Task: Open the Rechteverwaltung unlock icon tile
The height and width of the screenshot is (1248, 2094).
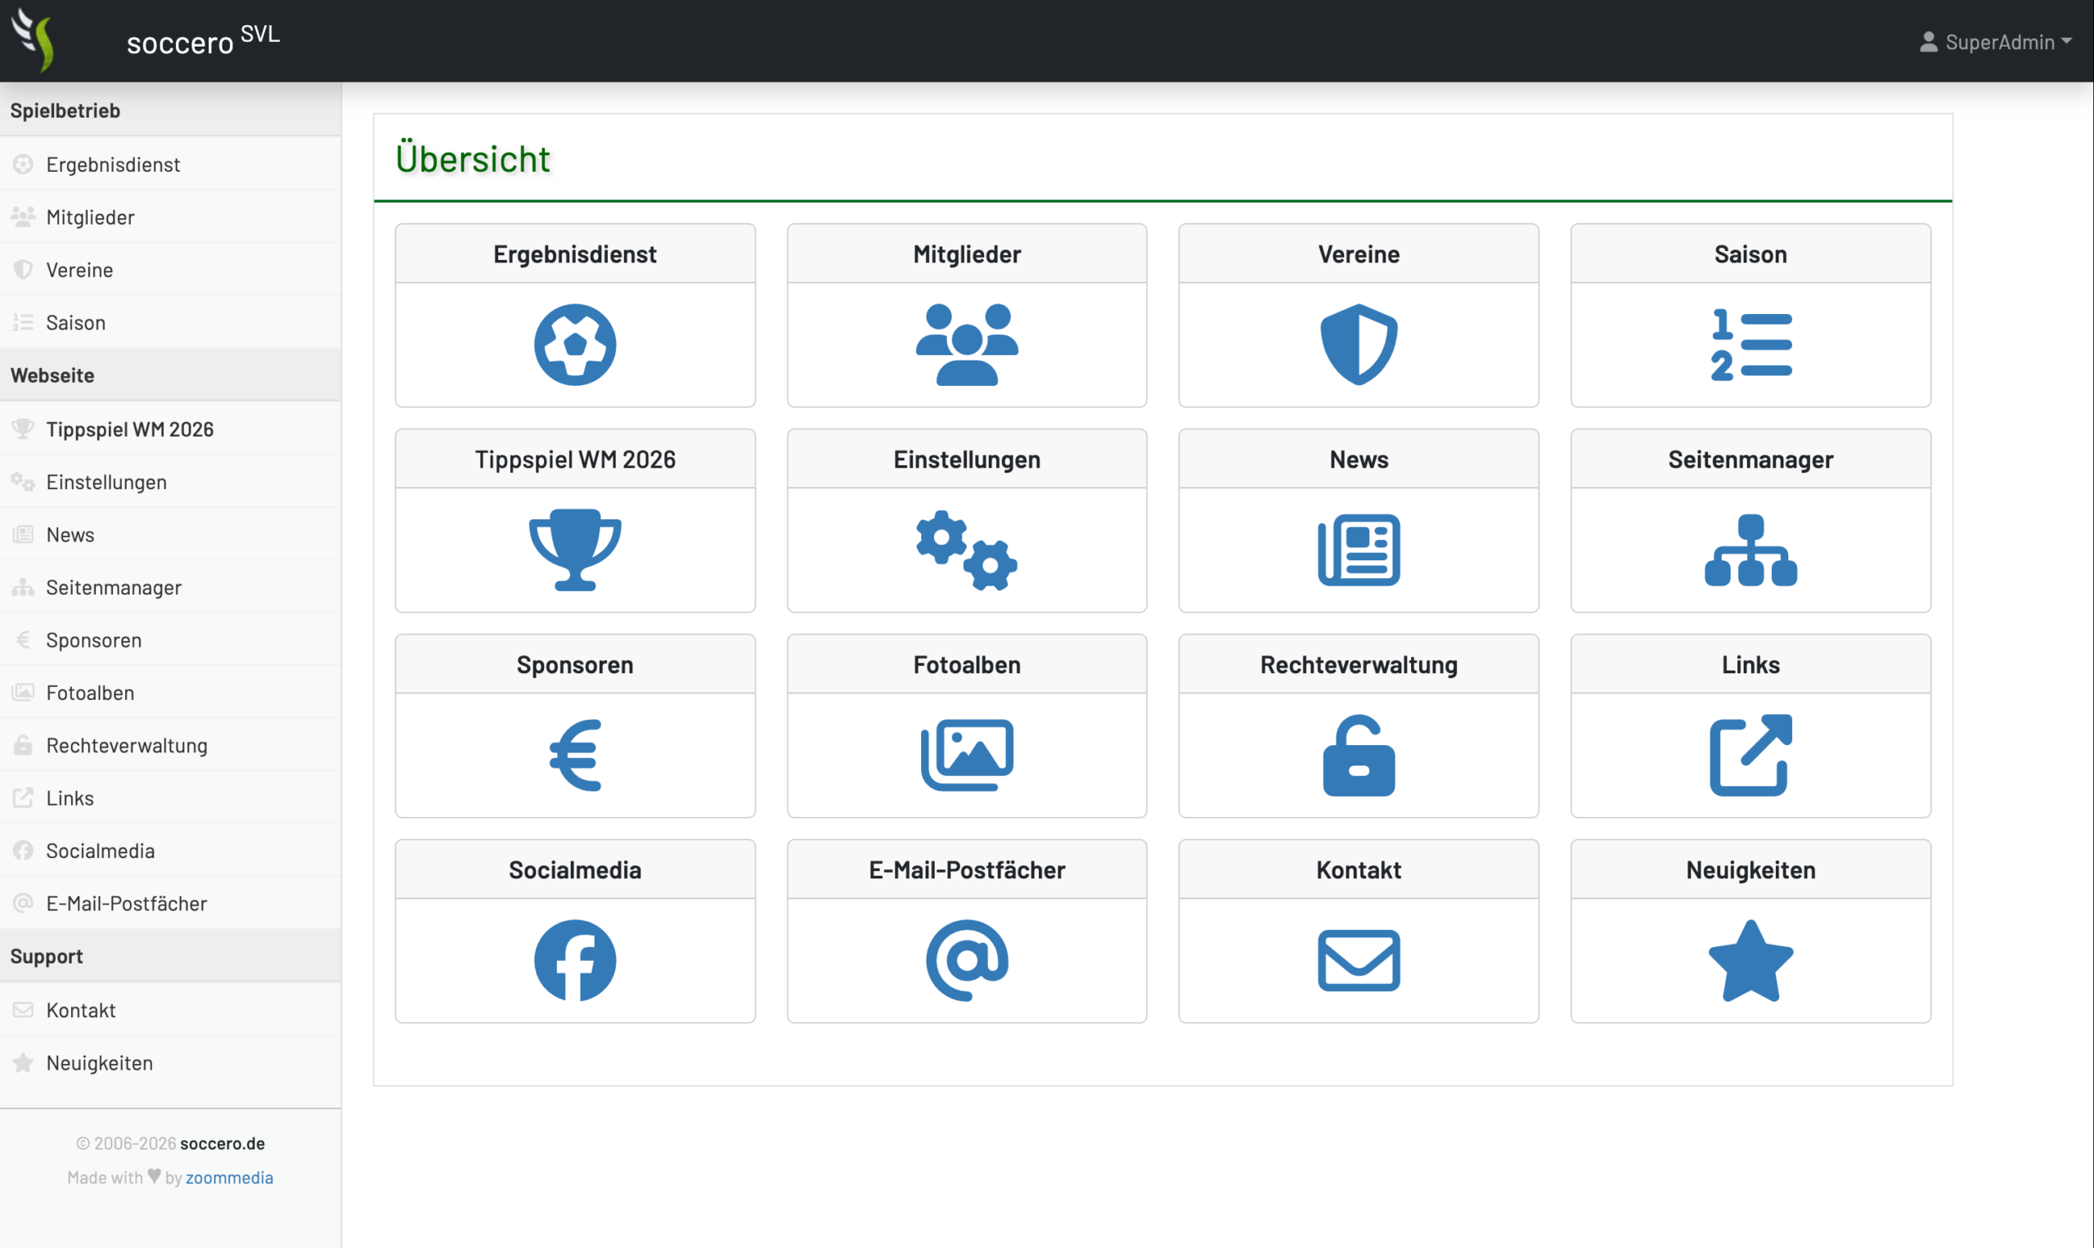Action: point(1358,755)
